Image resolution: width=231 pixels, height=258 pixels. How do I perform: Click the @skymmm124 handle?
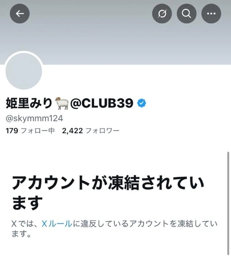(34, 118)
